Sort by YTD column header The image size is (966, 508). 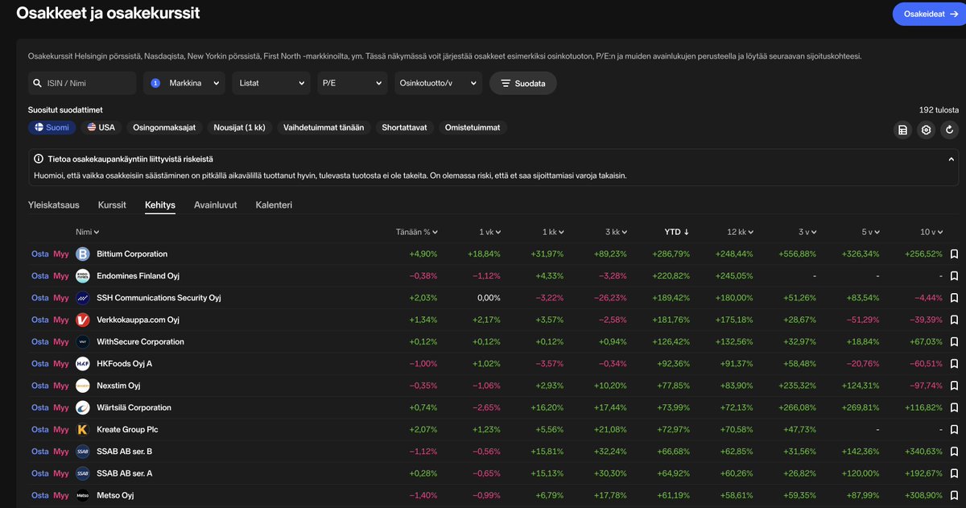[677, 232]
